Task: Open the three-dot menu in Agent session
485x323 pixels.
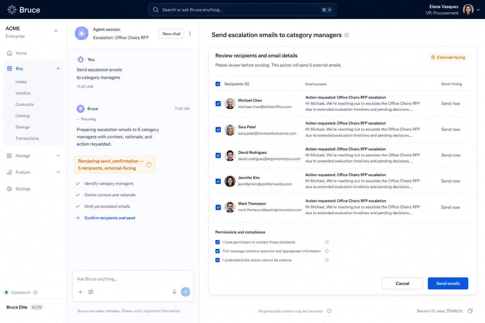Action: [x=190, y=34]
